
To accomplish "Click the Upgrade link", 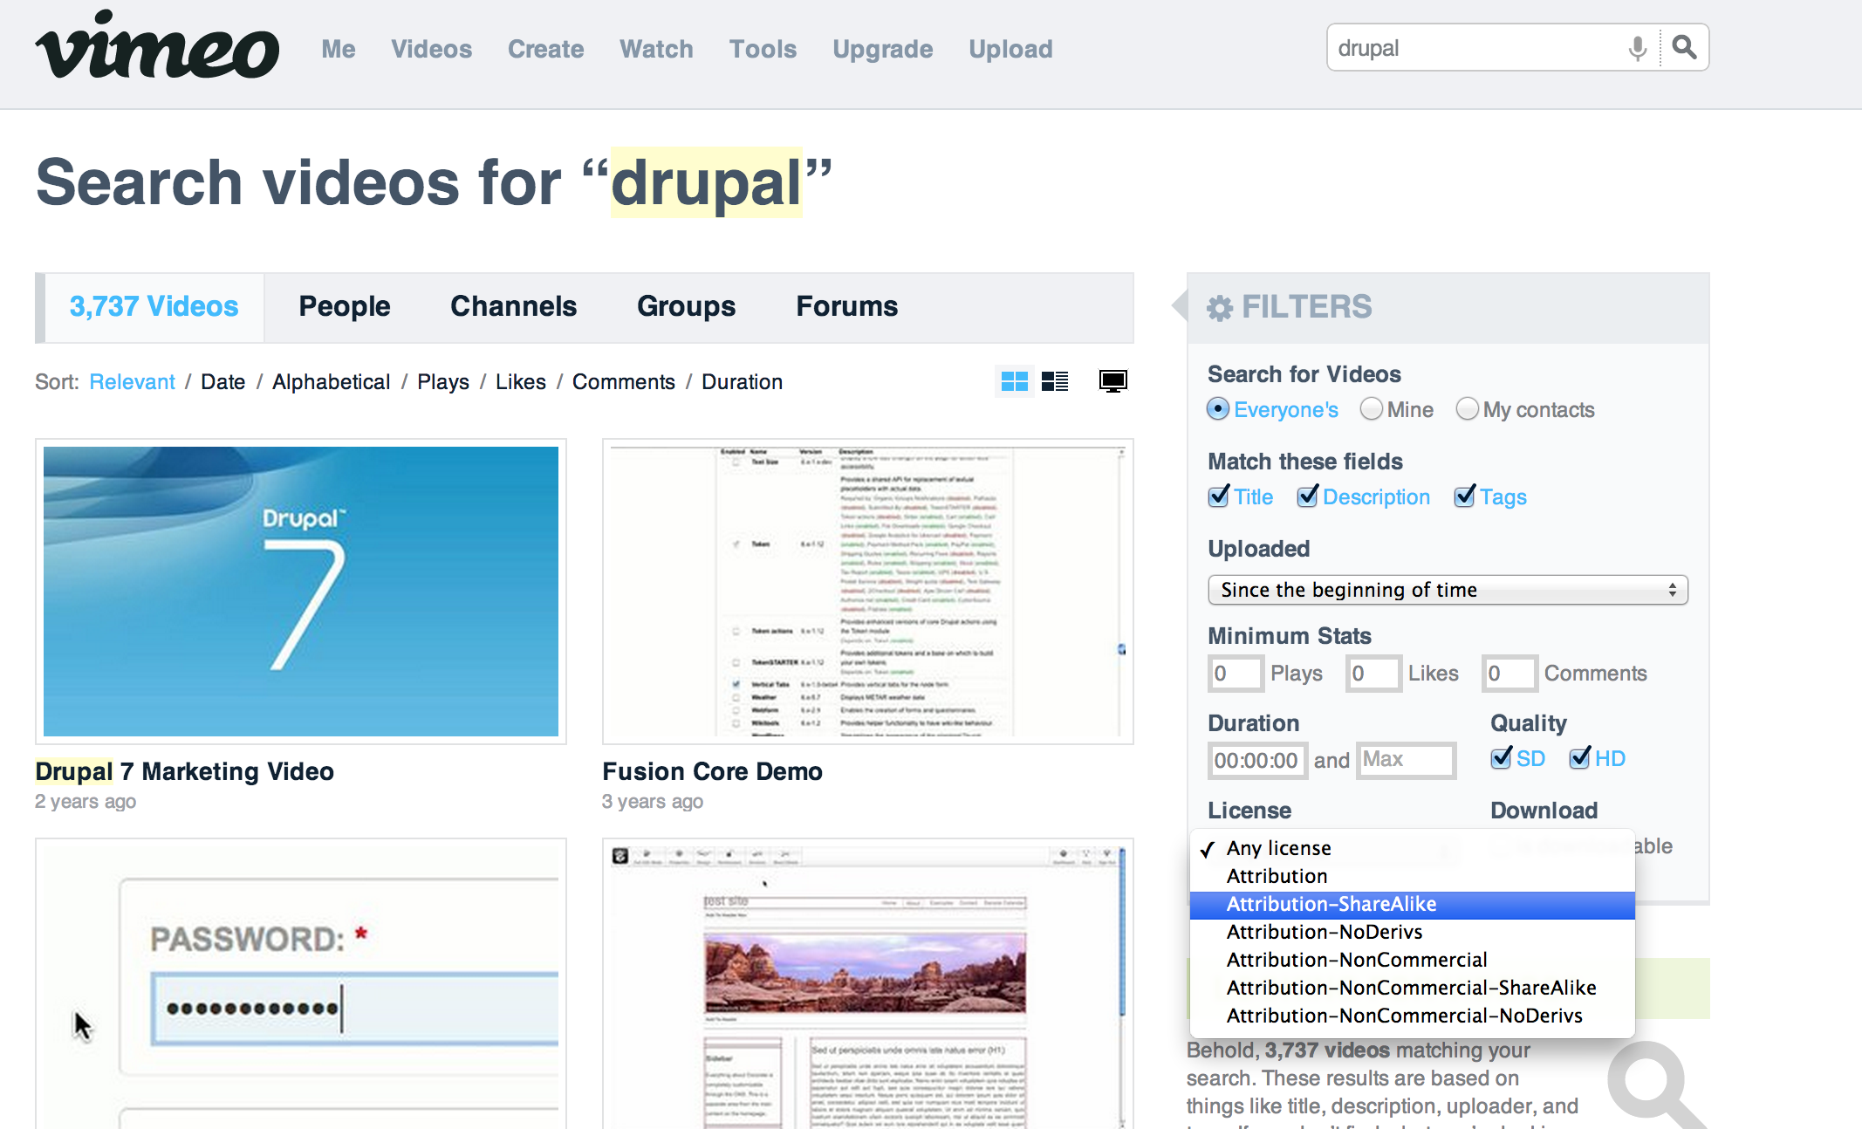I will (x=882, y=49).
